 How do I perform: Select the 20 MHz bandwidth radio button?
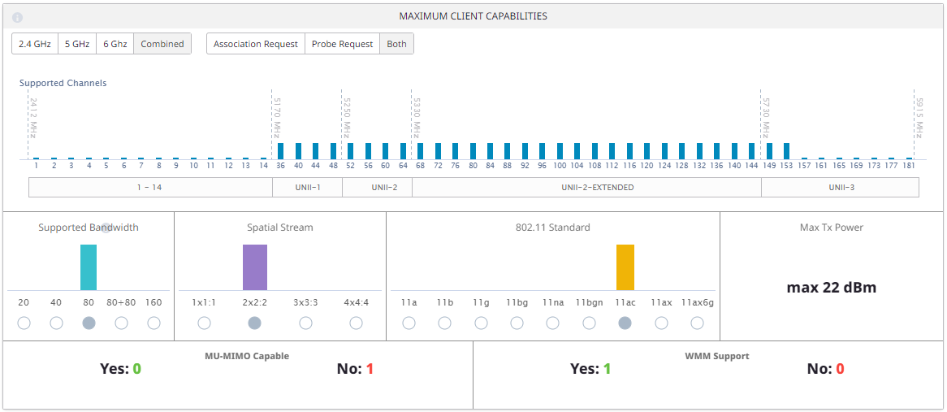[x=24, y=323]
